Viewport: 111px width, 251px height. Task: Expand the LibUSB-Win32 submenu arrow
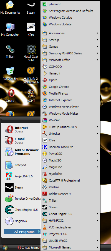(97, 241)
